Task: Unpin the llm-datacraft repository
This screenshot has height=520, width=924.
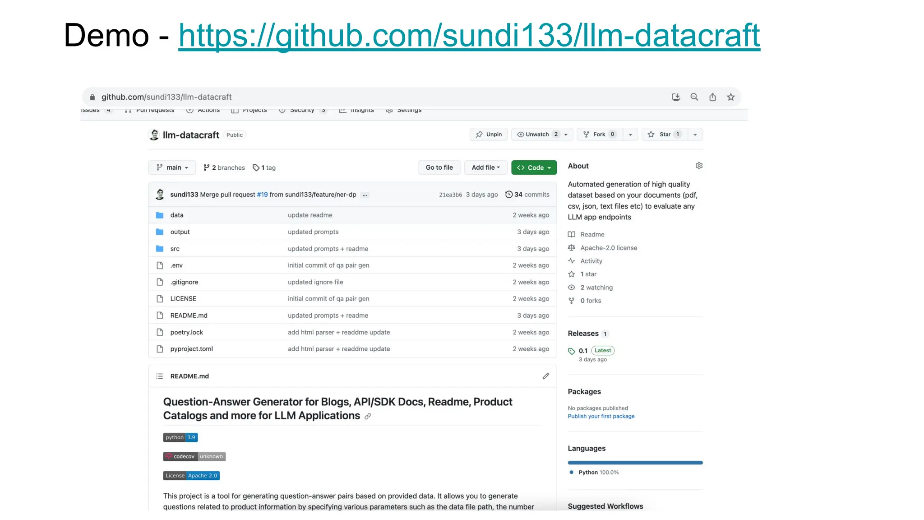Action: coord(489,135)
